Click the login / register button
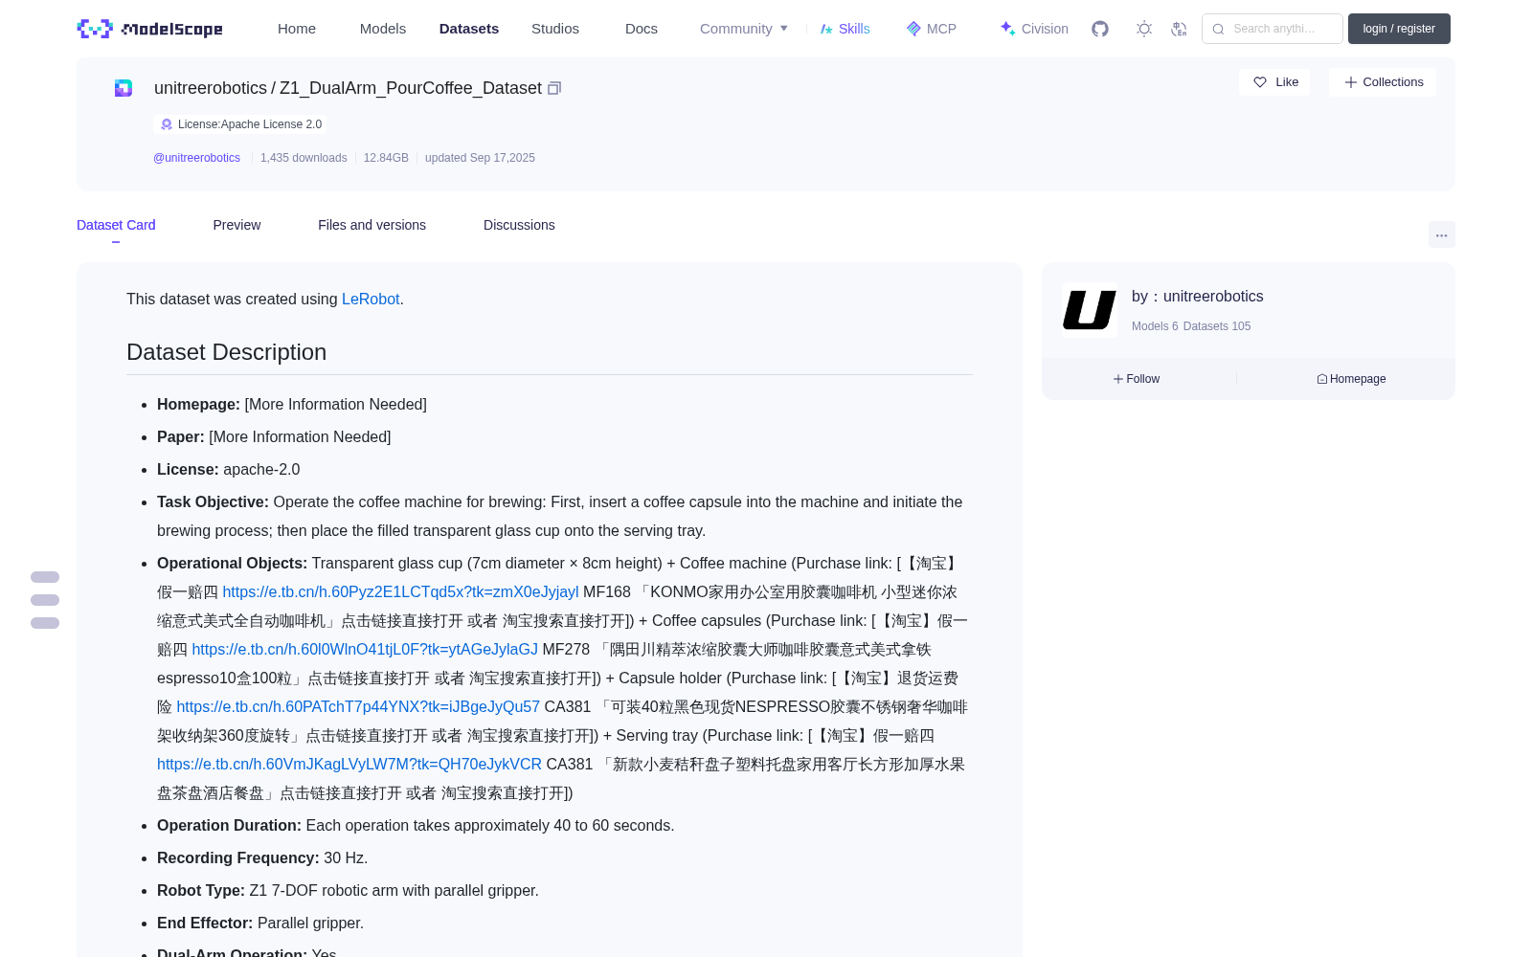1532x957 pixels. point(1399,29)
